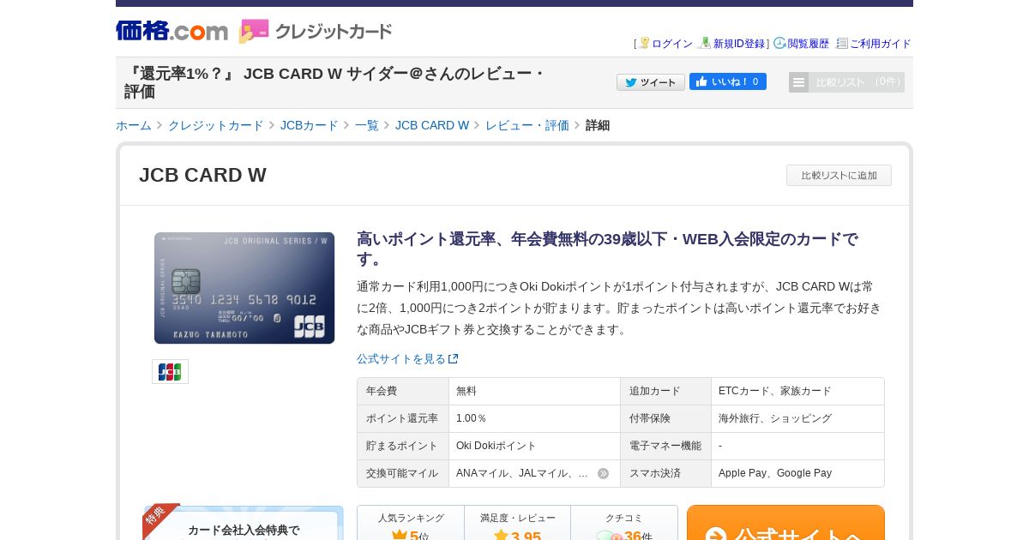
Task: Open the 価格.com logo homepage
Action: pos(172,31)
